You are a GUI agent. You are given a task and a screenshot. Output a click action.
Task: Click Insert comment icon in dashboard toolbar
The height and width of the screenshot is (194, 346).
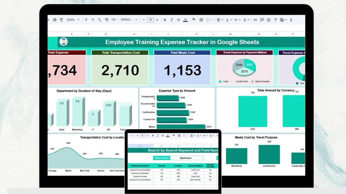coord(262,20)
